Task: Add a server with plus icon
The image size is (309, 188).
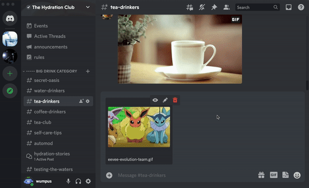Action: (x=10, y=73)
